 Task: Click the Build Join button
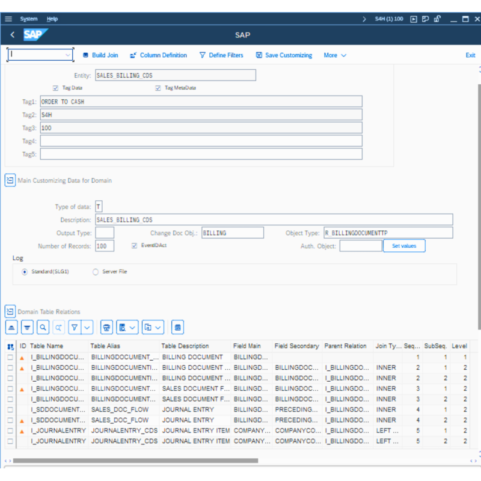pos(100,55)
